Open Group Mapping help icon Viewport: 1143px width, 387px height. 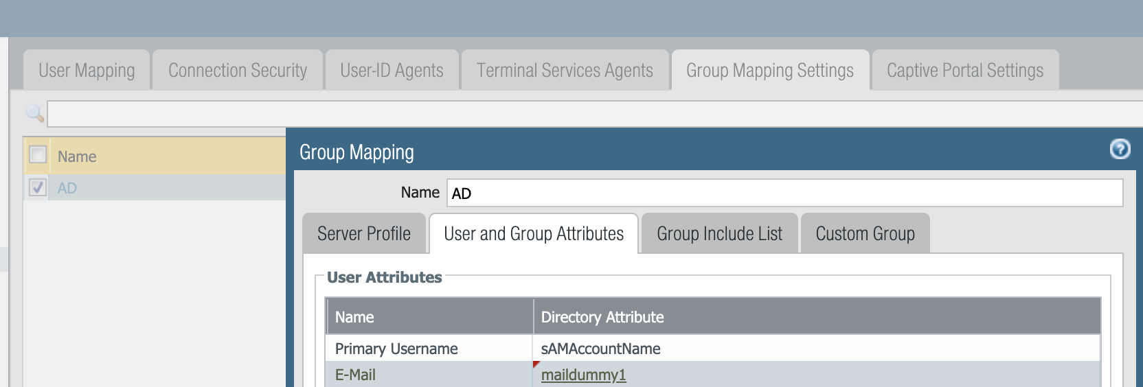tap(1120, 149)
